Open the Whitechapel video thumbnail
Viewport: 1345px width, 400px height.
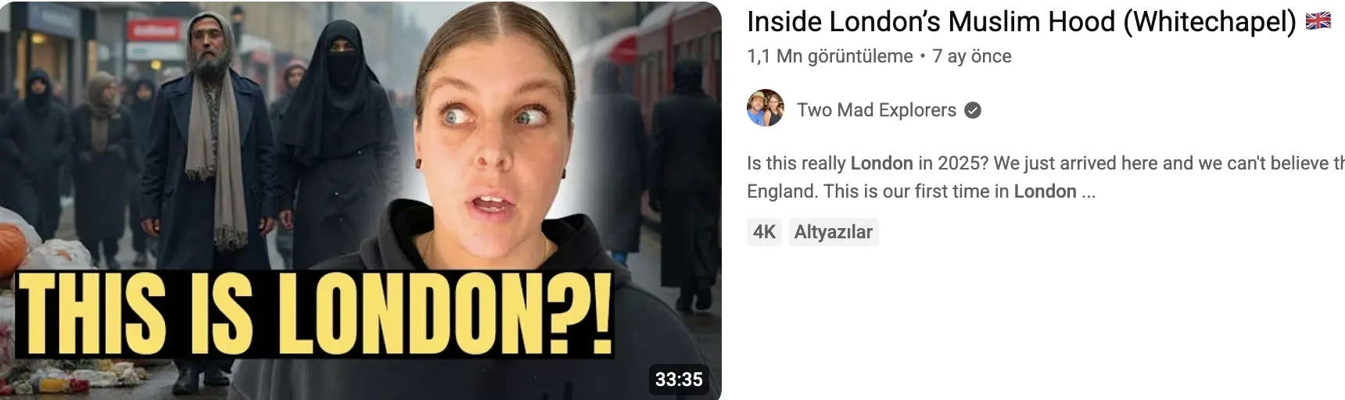tap(360, 200)
